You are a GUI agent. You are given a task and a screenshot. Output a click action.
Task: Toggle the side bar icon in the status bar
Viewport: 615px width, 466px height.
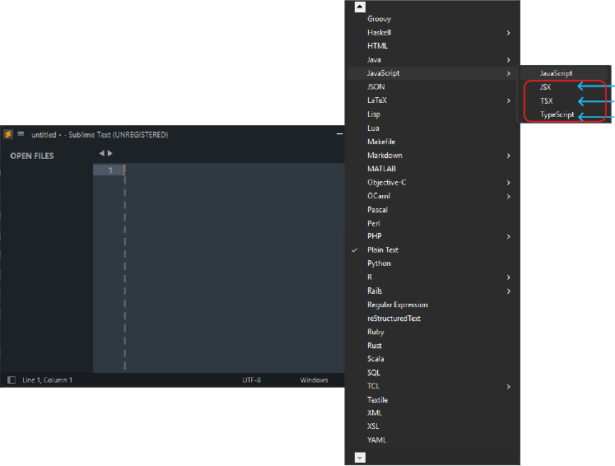12,380
